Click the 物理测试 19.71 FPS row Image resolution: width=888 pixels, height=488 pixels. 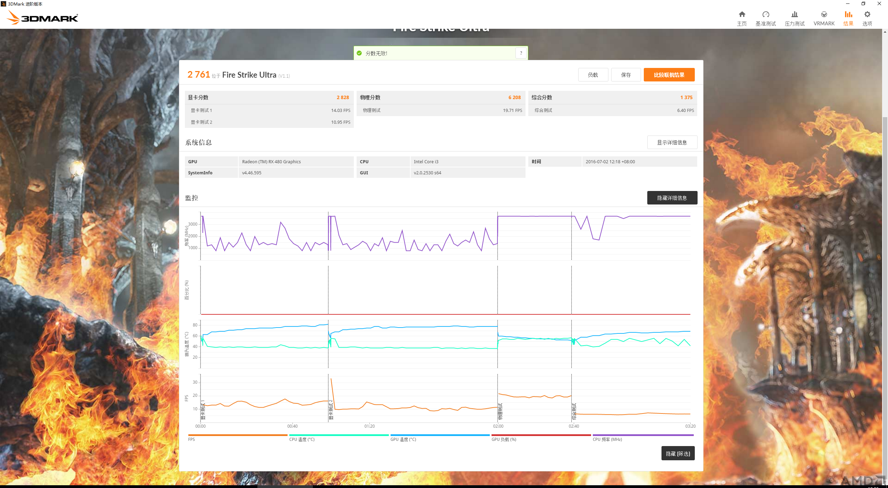coord(441,110)
